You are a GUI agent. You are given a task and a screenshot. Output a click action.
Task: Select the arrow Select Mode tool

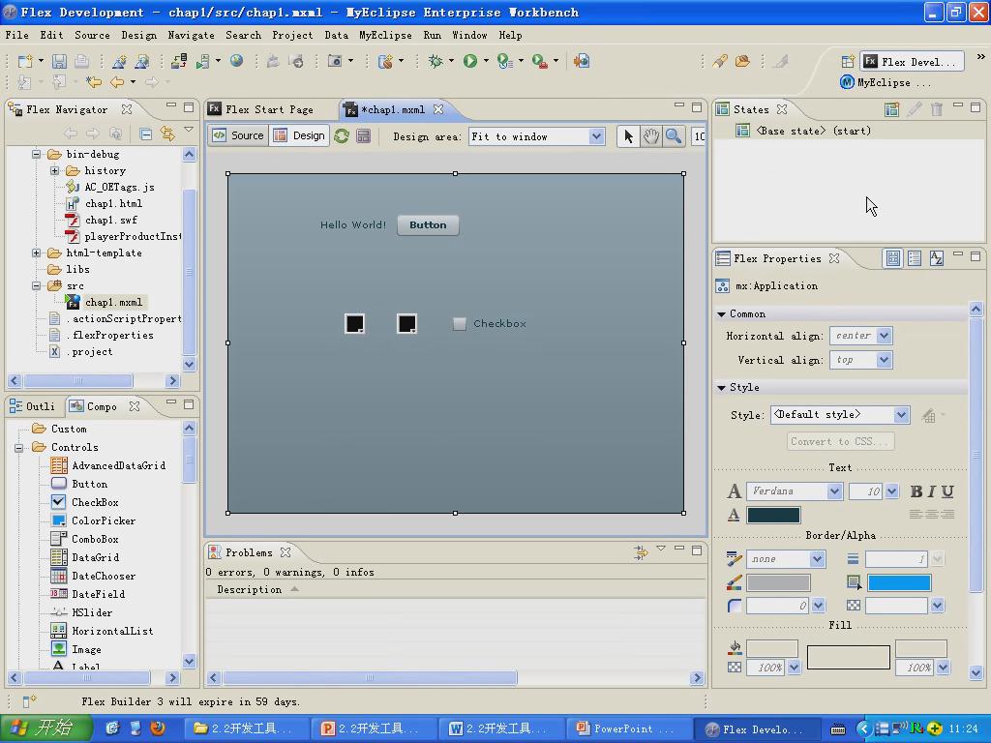(x=628, y=136)
